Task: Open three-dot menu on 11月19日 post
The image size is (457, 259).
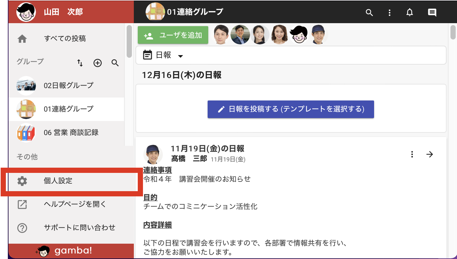Action: [412, 154]
